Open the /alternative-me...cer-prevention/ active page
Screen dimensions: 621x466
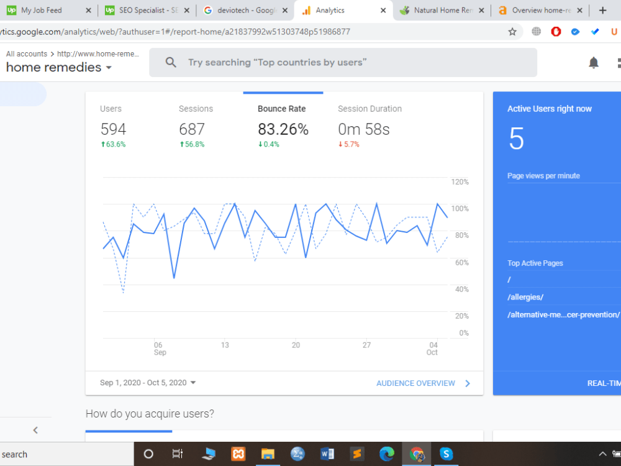pyautogui.click(x=564, y=314)
